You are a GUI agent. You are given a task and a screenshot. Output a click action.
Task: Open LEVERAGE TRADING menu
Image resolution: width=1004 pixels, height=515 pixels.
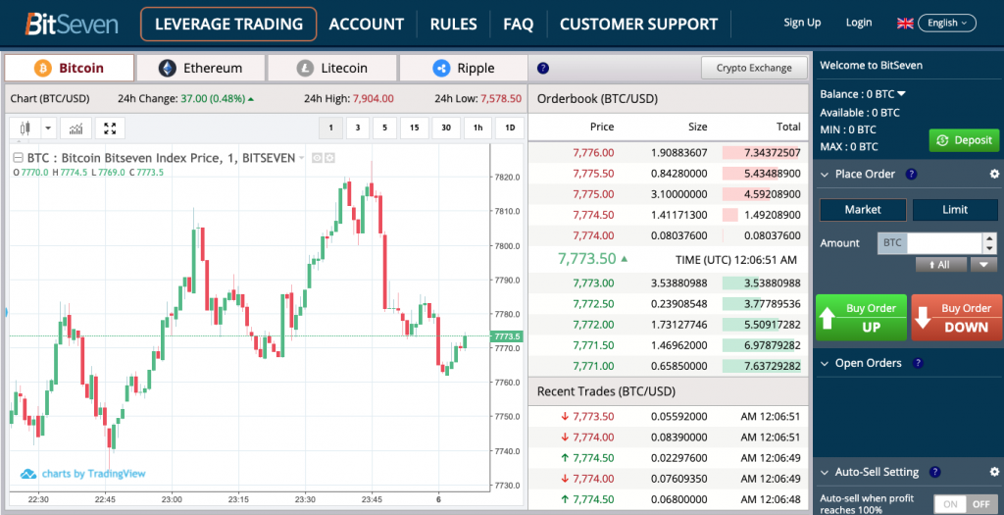pyautogui.click(x=228, y=25)
